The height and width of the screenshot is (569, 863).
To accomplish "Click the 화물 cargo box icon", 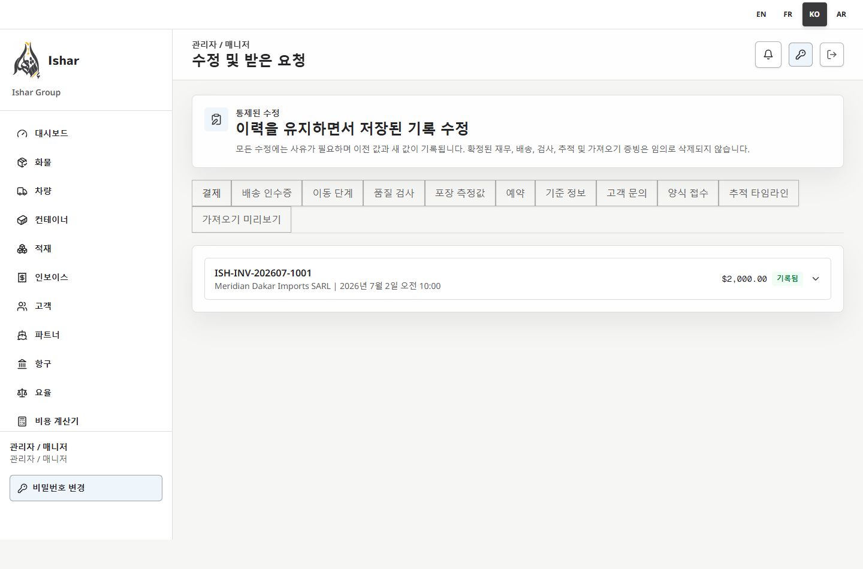I will [x=22, y=162].
